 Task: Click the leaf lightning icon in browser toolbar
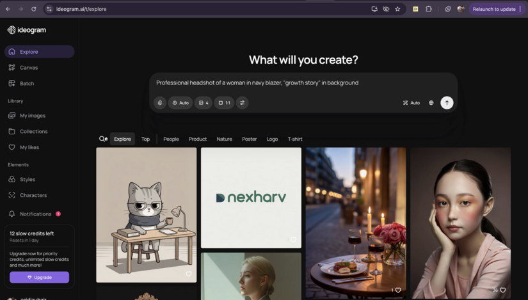[447, 9]
